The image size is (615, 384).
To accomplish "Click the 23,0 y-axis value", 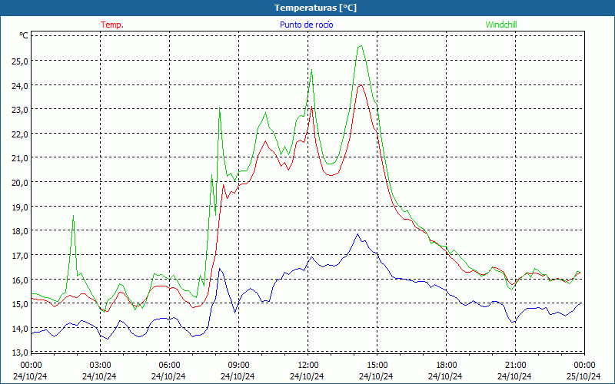I will coord(20,110).
